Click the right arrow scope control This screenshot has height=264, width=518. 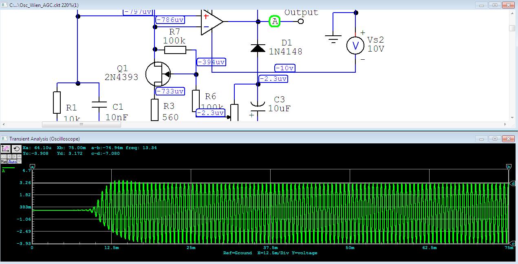point(14,156)
